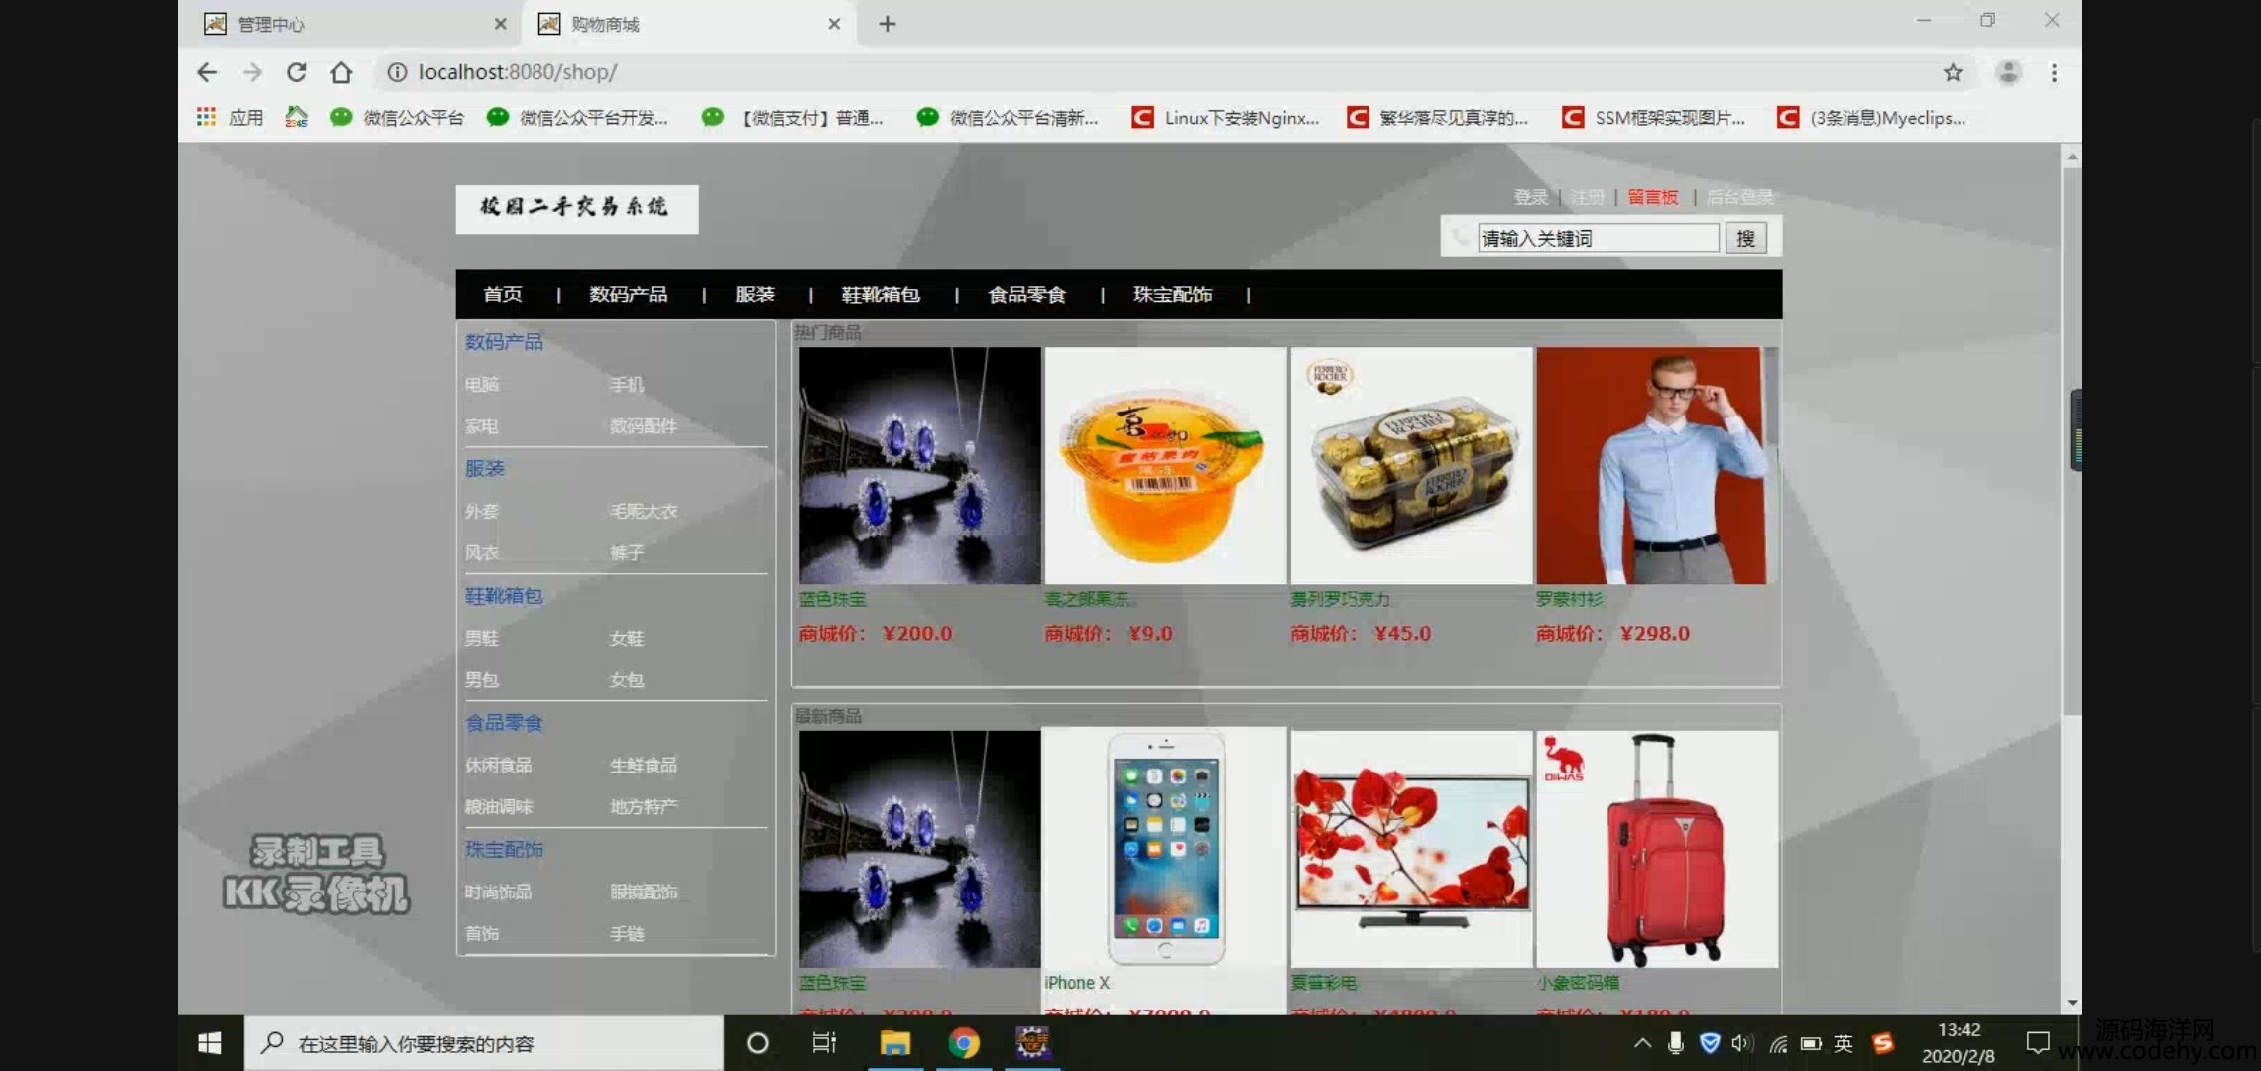The image size is (2261, 1071).
Task: Open Cortana circle icon in taskbar
Action: (x=758, y=1043)
